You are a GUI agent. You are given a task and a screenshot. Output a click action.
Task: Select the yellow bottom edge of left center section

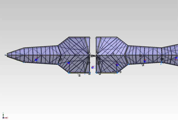(79, 73)
